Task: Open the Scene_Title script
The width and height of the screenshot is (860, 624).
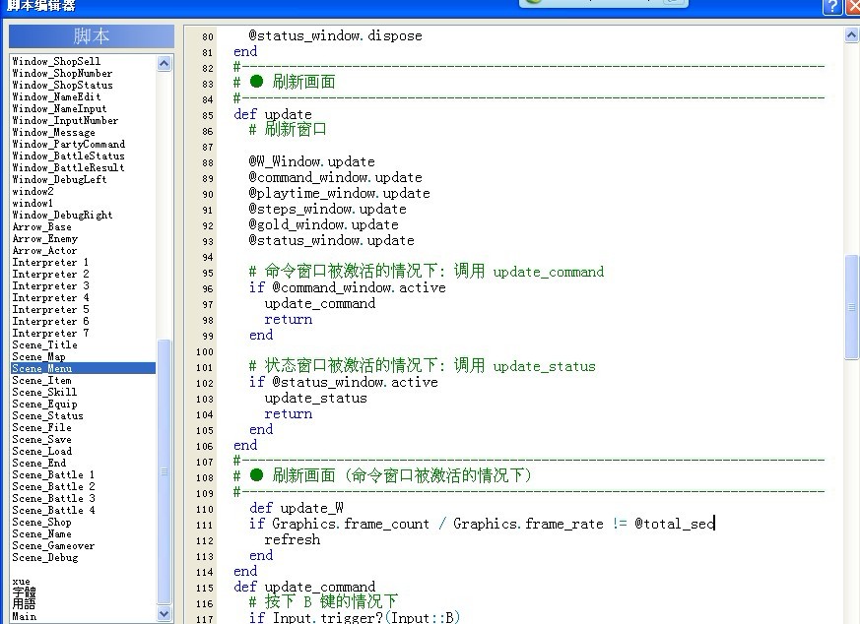Action: [x=44, y=345]
